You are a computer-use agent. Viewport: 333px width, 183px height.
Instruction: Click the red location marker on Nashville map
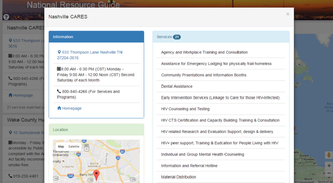point(97,175)
